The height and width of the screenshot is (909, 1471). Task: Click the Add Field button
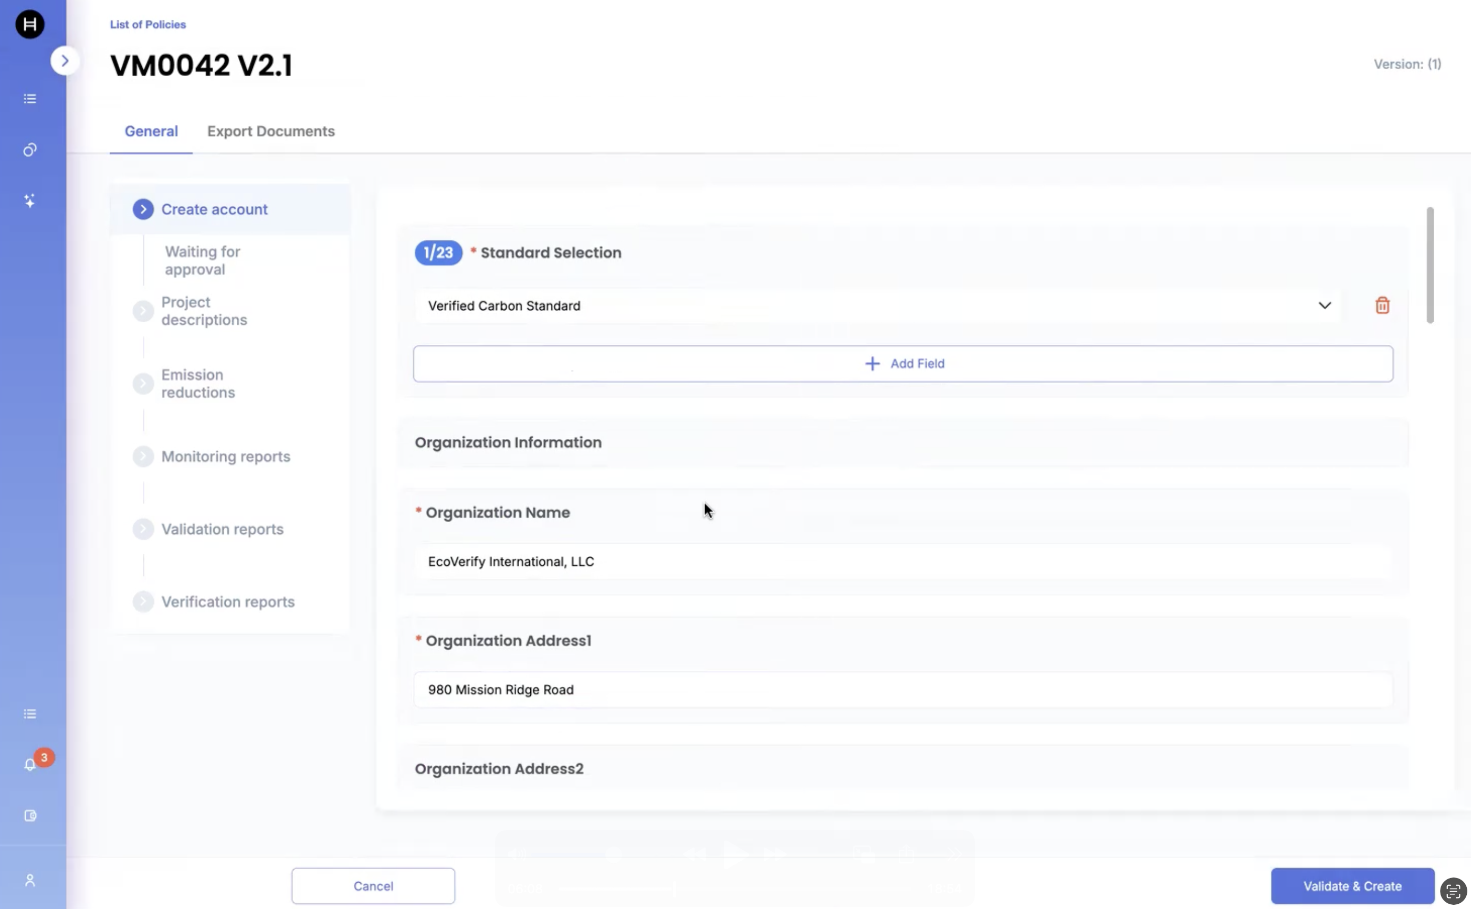pyautogui.click(x=902, y=364)
